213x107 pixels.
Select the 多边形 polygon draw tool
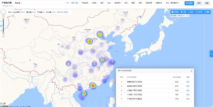tap(199, 12)
